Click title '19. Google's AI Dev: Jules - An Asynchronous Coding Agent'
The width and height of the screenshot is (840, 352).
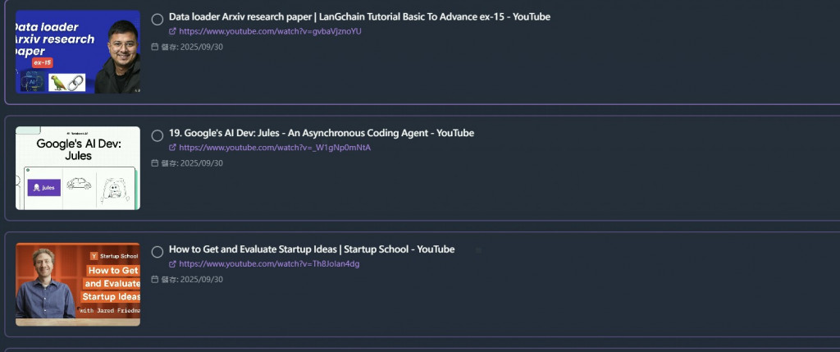pyautogui.click(x=322, y=134)
